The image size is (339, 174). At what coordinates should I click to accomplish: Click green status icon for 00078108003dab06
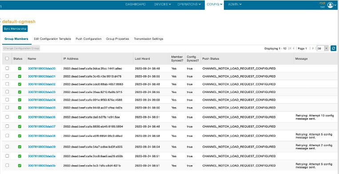(x=20, y=117)
